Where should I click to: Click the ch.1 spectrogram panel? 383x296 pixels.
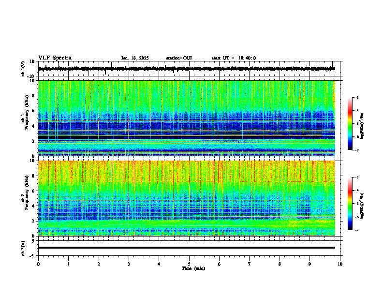click(187, 118)
